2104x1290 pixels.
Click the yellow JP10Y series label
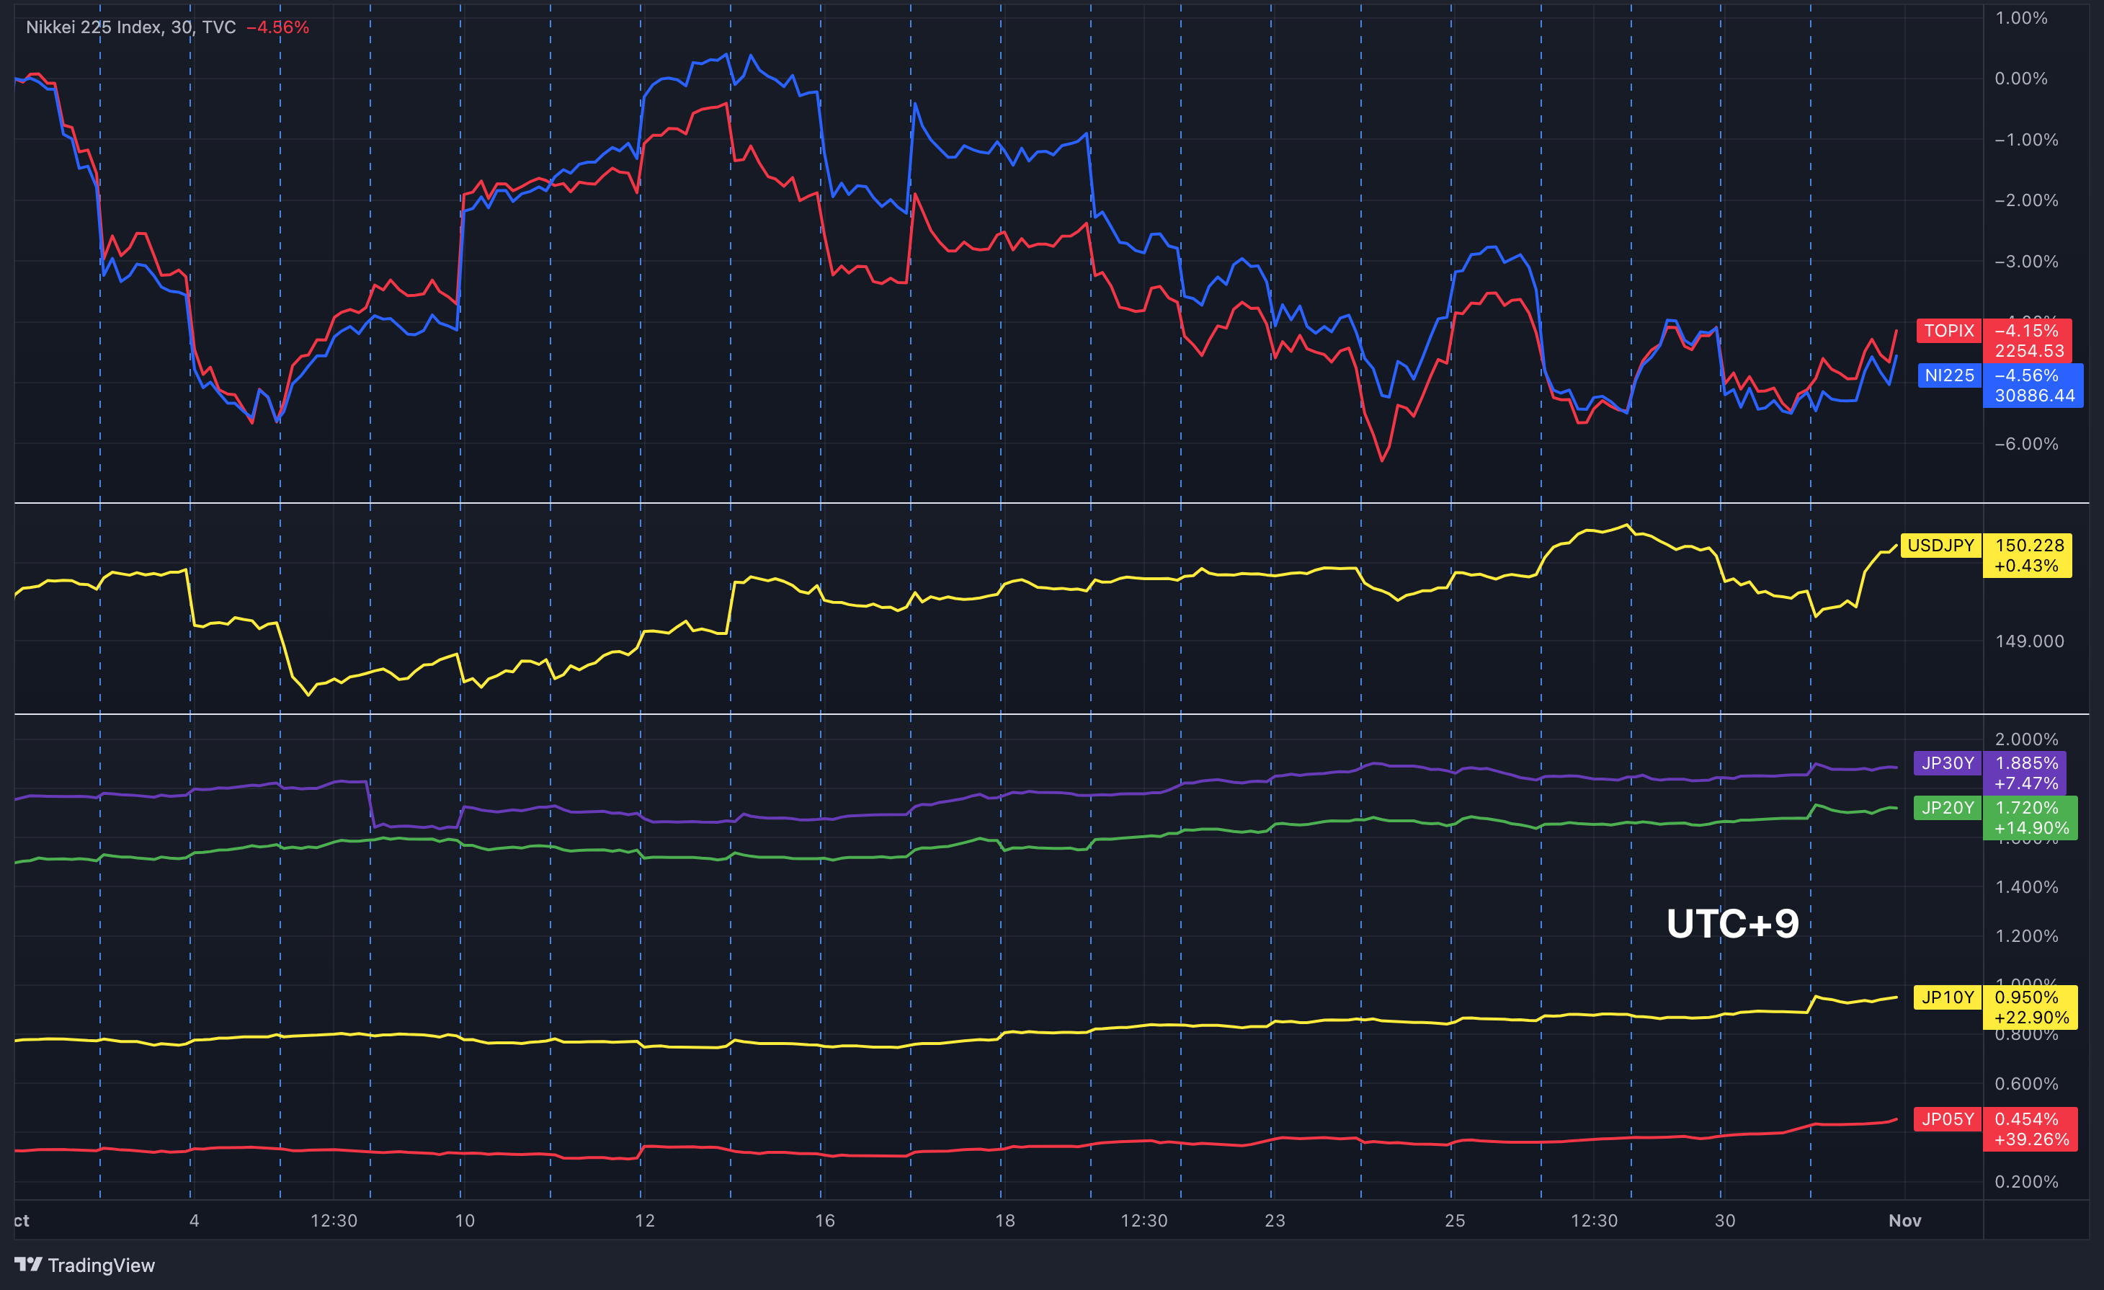click(1947, 997)
